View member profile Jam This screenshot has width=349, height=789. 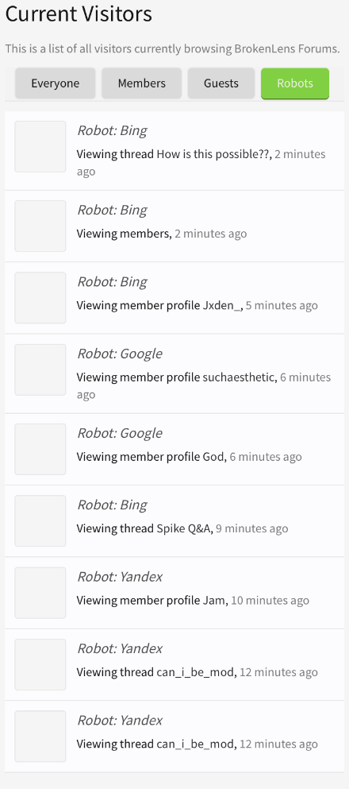(x=213, y=601)
